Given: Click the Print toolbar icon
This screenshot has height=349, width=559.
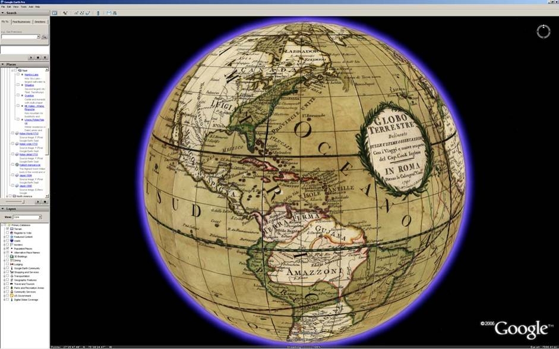Looking at the screenshot, I should tap(114, 12).
